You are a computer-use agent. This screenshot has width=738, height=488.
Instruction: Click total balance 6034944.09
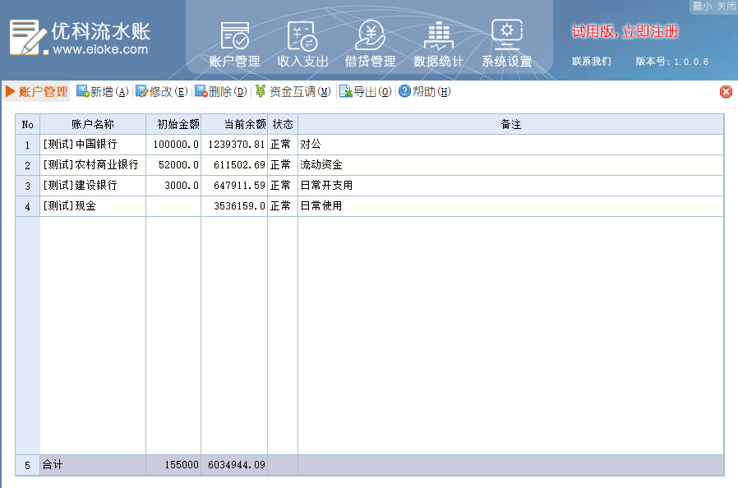coord(234,465)
